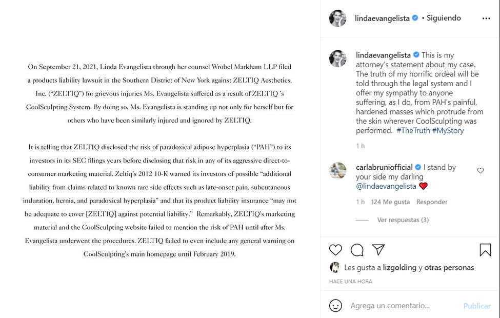This screenshot has width=500, height=318.
Task: Toggle the Siguiendo follow status
Action: 444,18
